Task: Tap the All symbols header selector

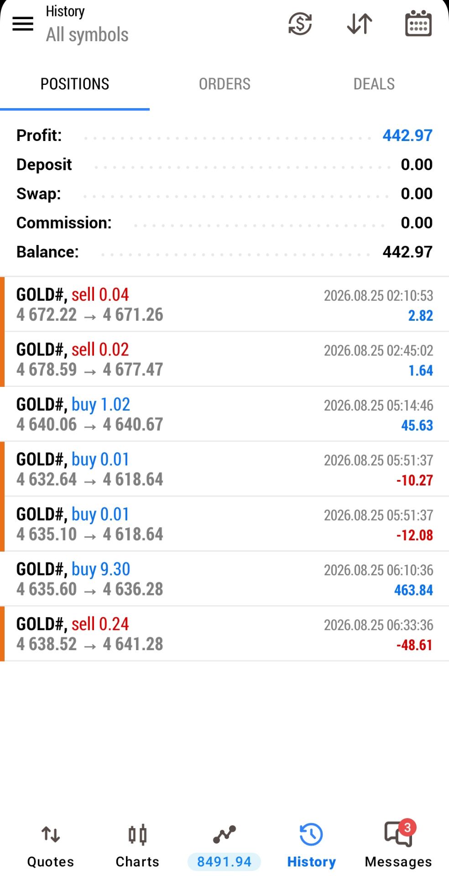Action: 87,35
